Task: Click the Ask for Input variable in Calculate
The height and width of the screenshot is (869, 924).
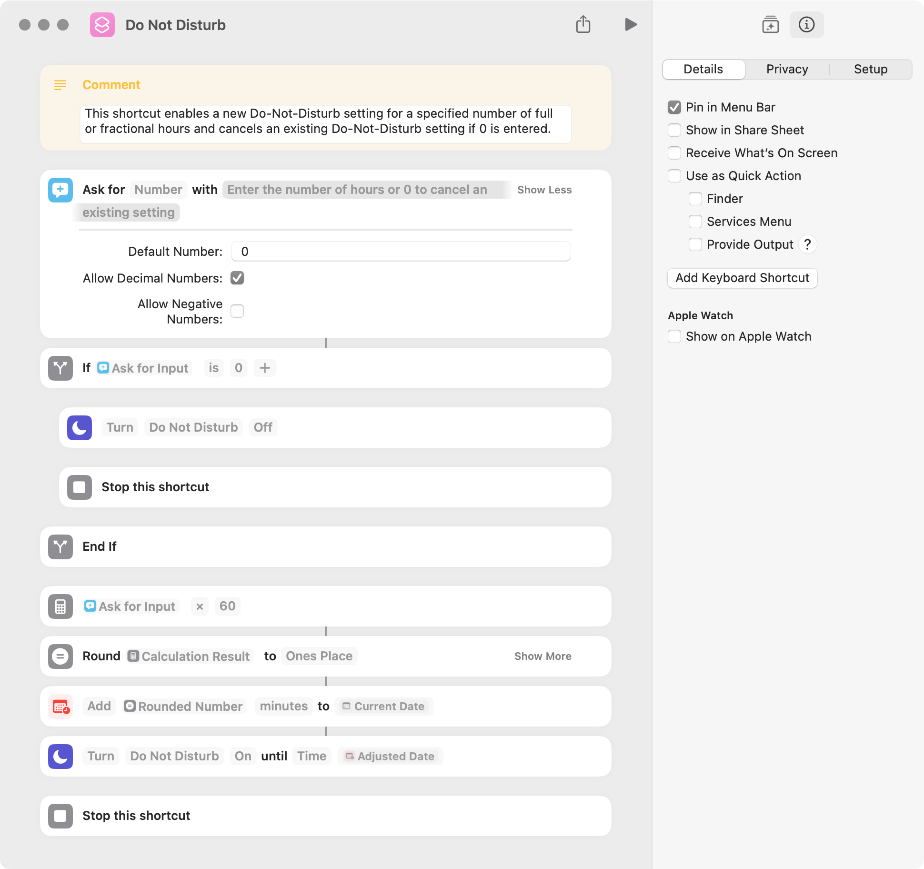Action: pos(130,606)
